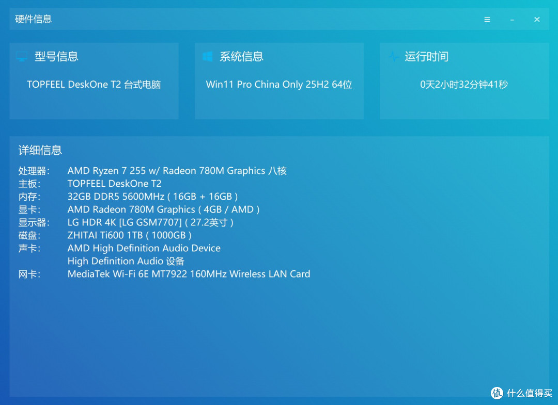Click the LG HDR 4K monitor value
The width and height of the screenshot is (558, 405).
(150, 222)
